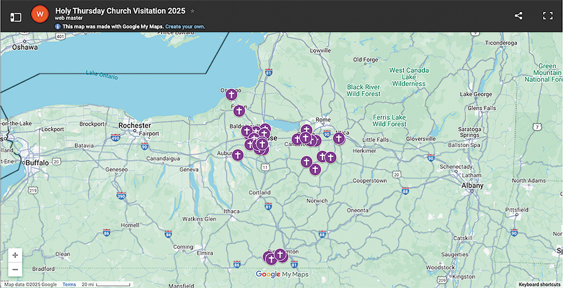This screenshot has width=563, height=288.
Task: Open the map legend sidebar panel
Action: coord(16,16)
